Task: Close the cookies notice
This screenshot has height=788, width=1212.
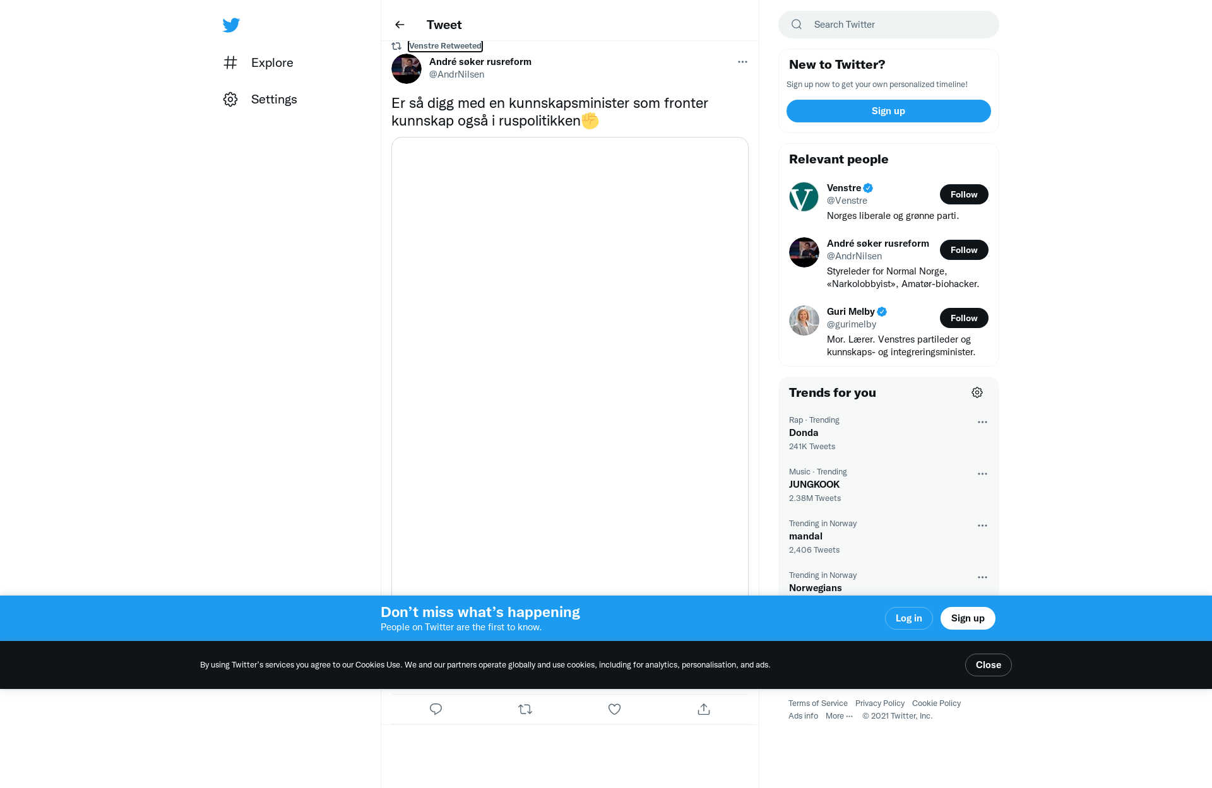Action: pos(989,665)
